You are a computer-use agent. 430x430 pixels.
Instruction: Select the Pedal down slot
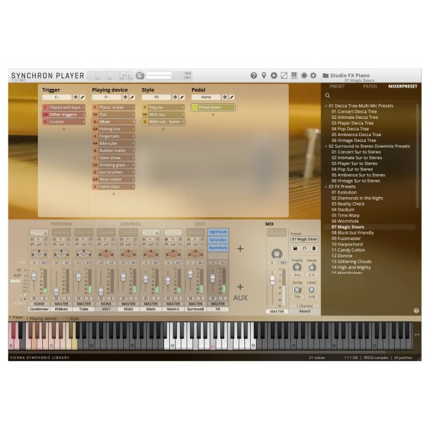[213, 107]
